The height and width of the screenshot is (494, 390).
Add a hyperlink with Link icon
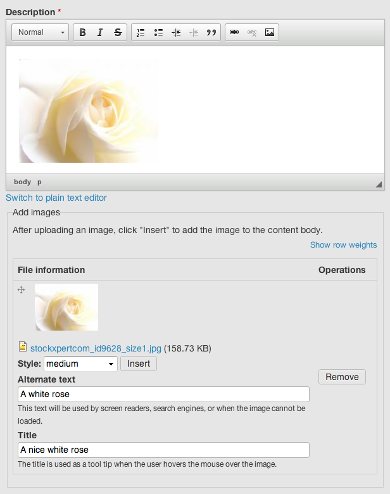234,32
